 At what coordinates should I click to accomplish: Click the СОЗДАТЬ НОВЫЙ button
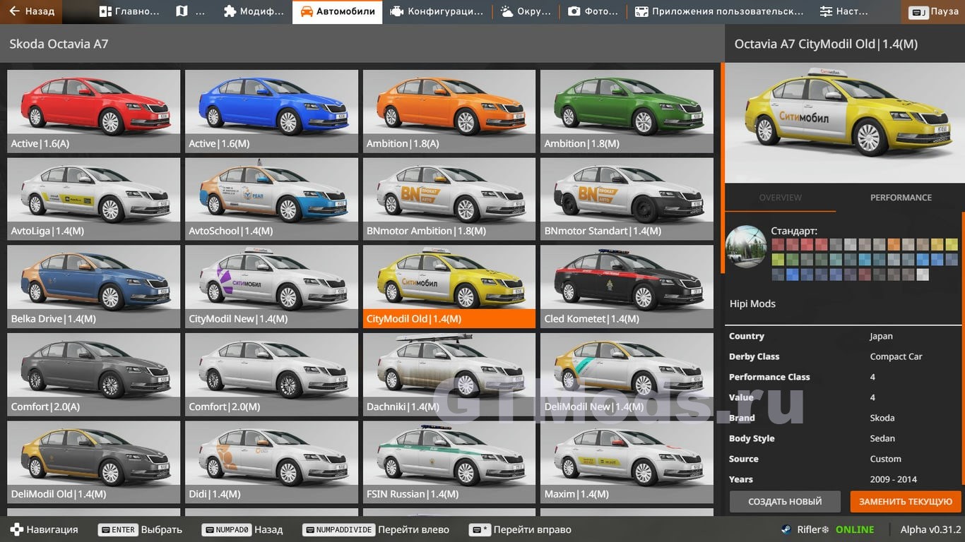click(785, 502)
